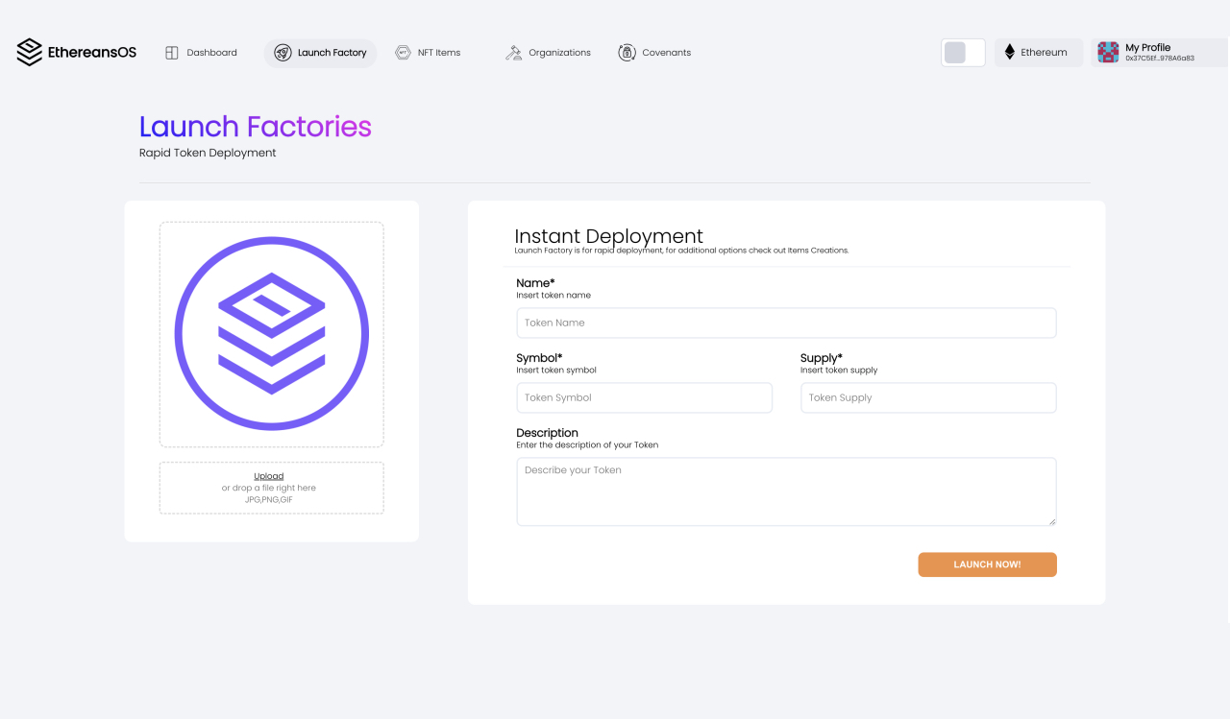Click the Token Supply input field
1230x719 pixels.
pos(927,397)
